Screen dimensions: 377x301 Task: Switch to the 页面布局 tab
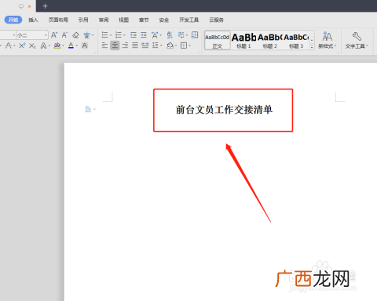(58, 20)
